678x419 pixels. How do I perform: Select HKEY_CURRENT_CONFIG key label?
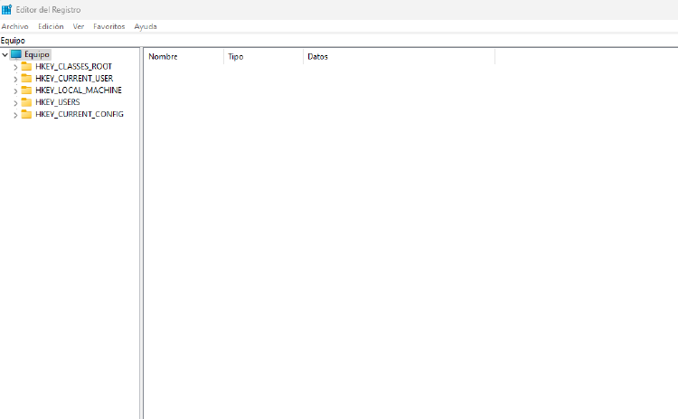[80, 114]
